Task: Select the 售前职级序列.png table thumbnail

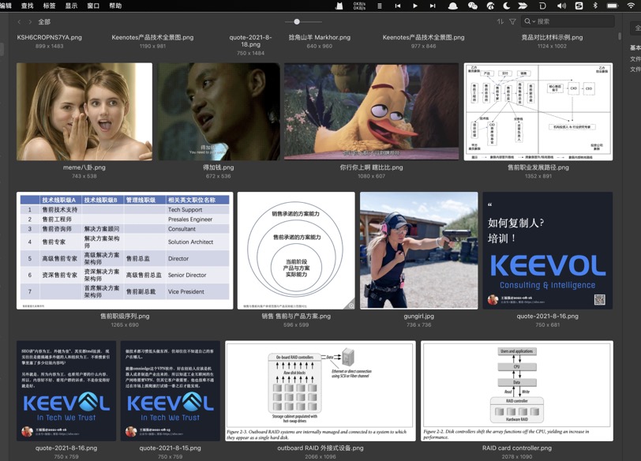Action: point(125,250)
